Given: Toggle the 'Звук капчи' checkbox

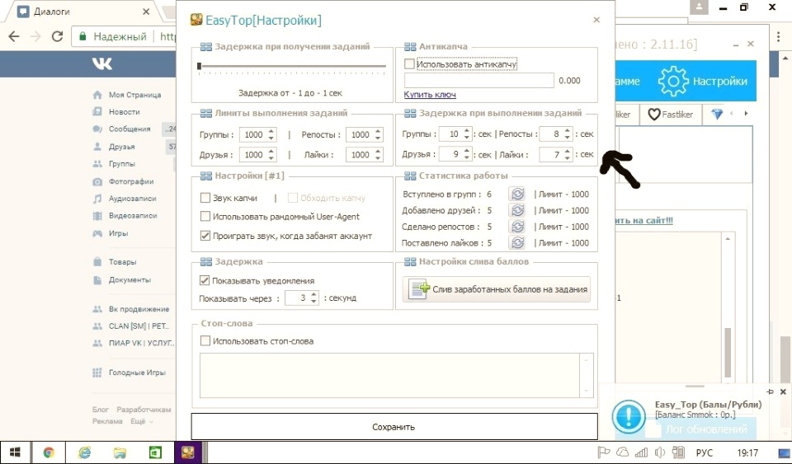Looking at the screenshot, I should pos(205,198).
